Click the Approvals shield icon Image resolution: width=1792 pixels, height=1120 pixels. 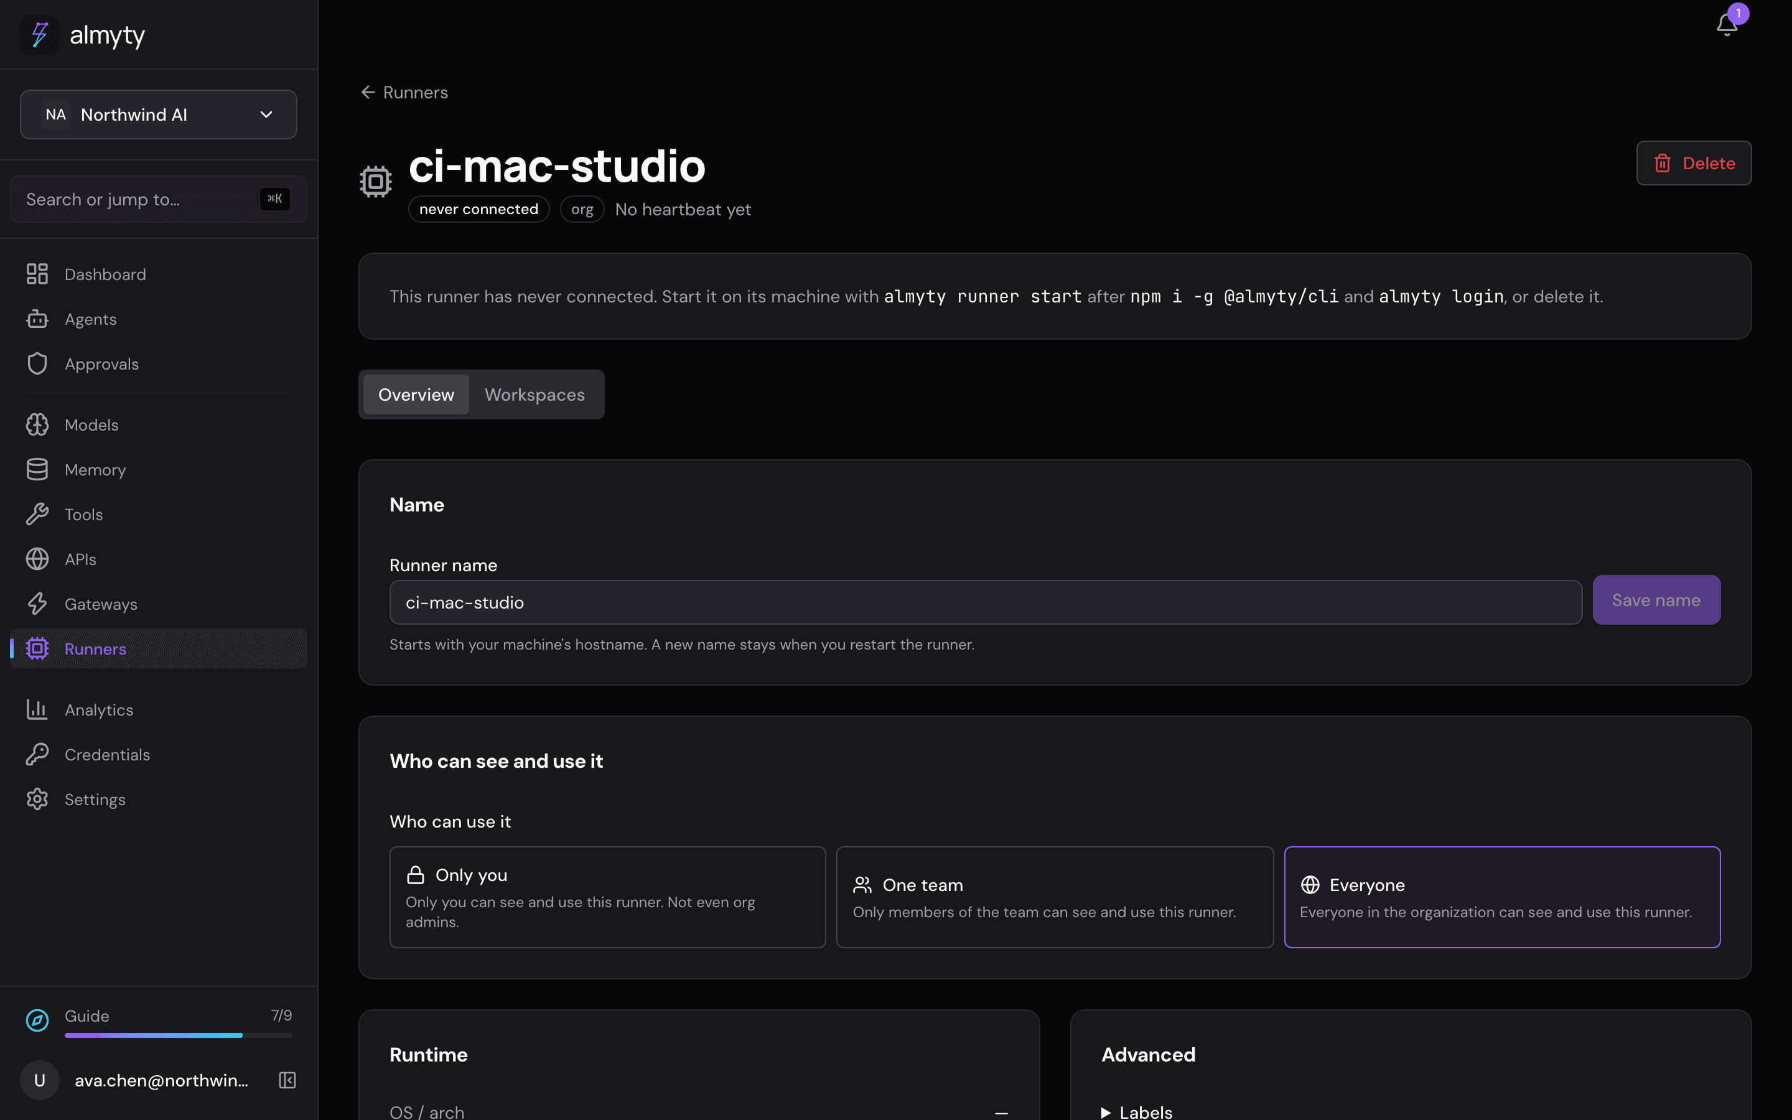[37, 364]
